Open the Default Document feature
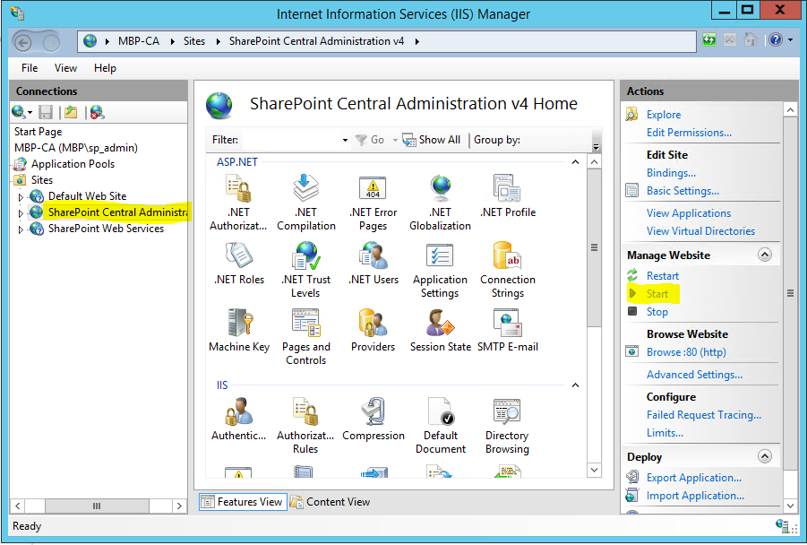The height and width of the screenshot is (545, 807). 440,426
